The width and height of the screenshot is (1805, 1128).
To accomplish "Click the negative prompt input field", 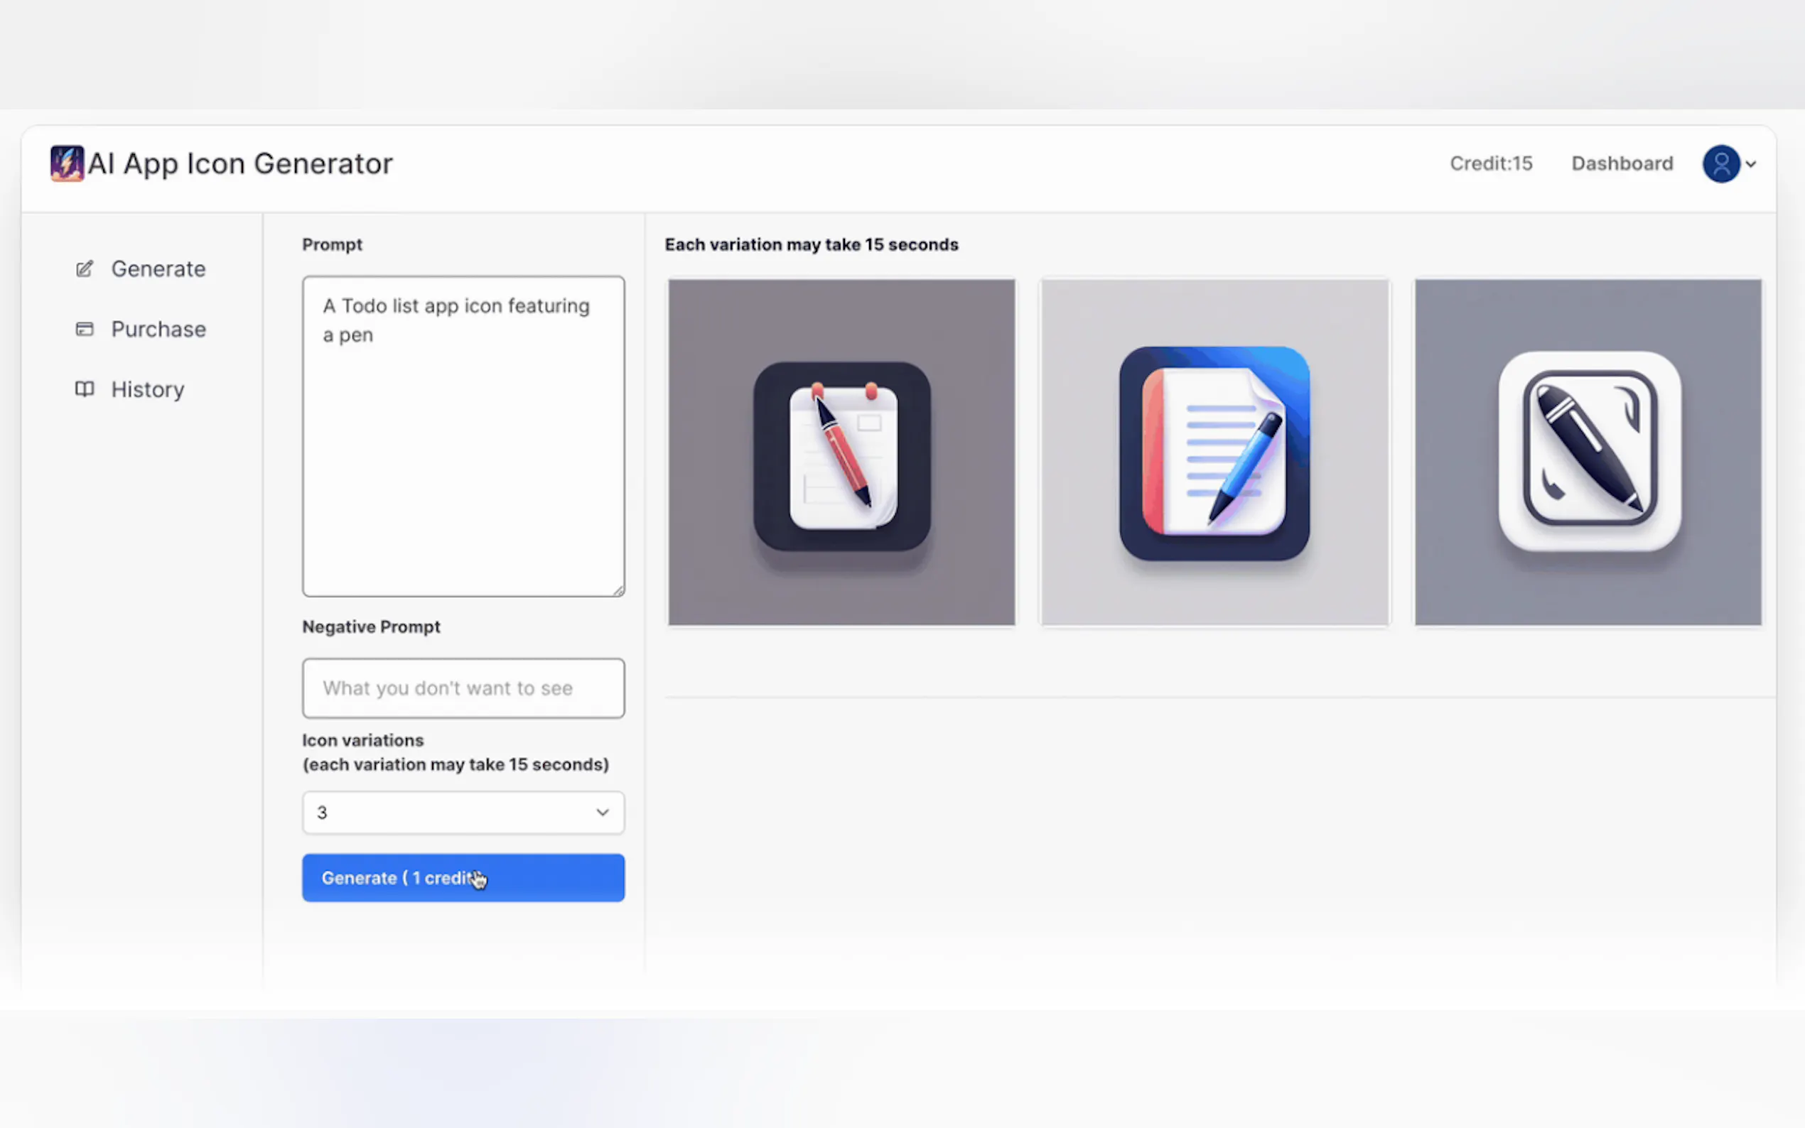I will [x=463, y=688].
